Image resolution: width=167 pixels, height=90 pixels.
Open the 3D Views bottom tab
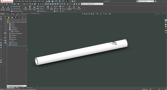click(23, 88)
